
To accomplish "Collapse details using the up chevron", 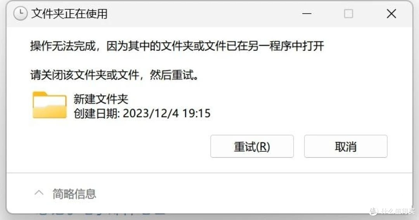I will tap(39, 193).
